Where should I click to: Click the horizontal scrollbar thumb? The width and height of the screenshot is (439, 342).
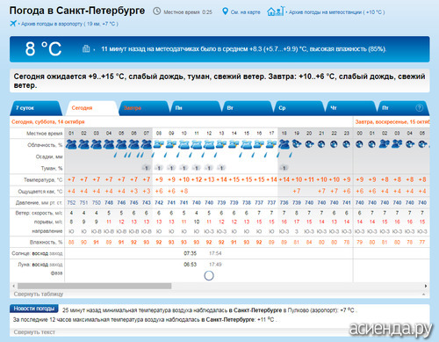pyautogui.click(x=94, y=286)
